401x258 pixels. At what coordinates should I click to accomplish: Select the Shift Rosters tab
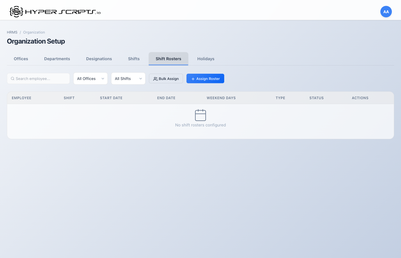point(168,58)
